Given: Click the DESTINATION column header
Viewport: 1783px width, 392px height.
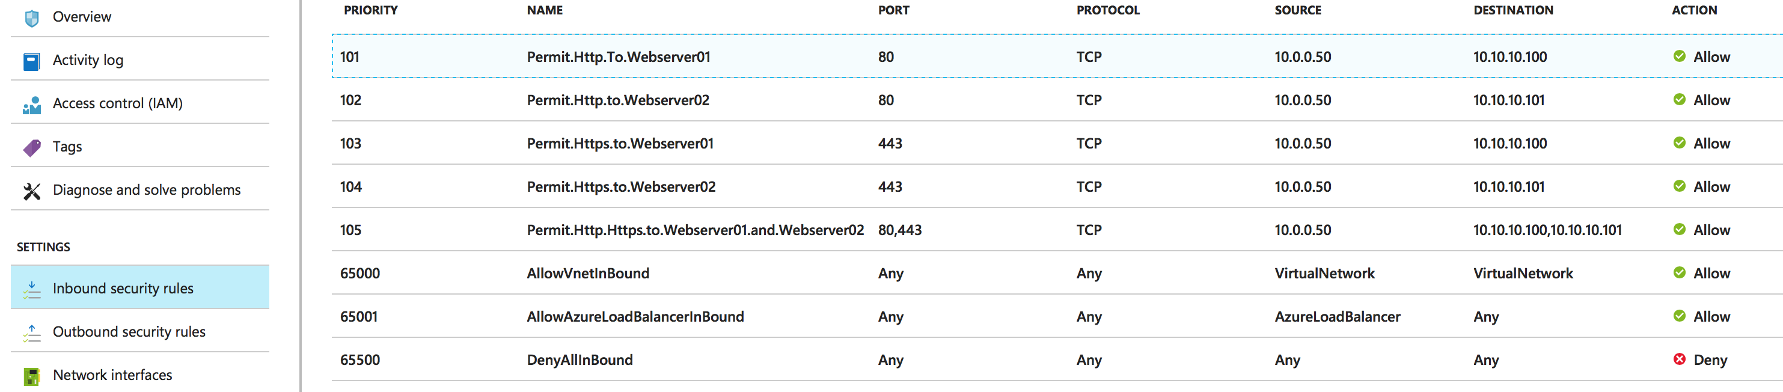Looking at the screenshot, I should coord(1513,10).
